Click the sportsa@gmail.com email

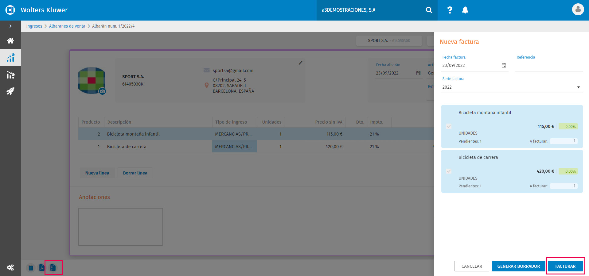point(233,71)
